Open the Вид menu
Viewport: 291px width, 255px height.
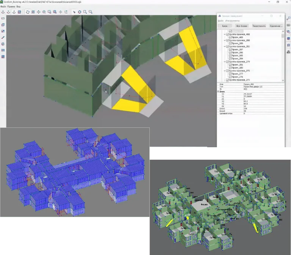18,6
